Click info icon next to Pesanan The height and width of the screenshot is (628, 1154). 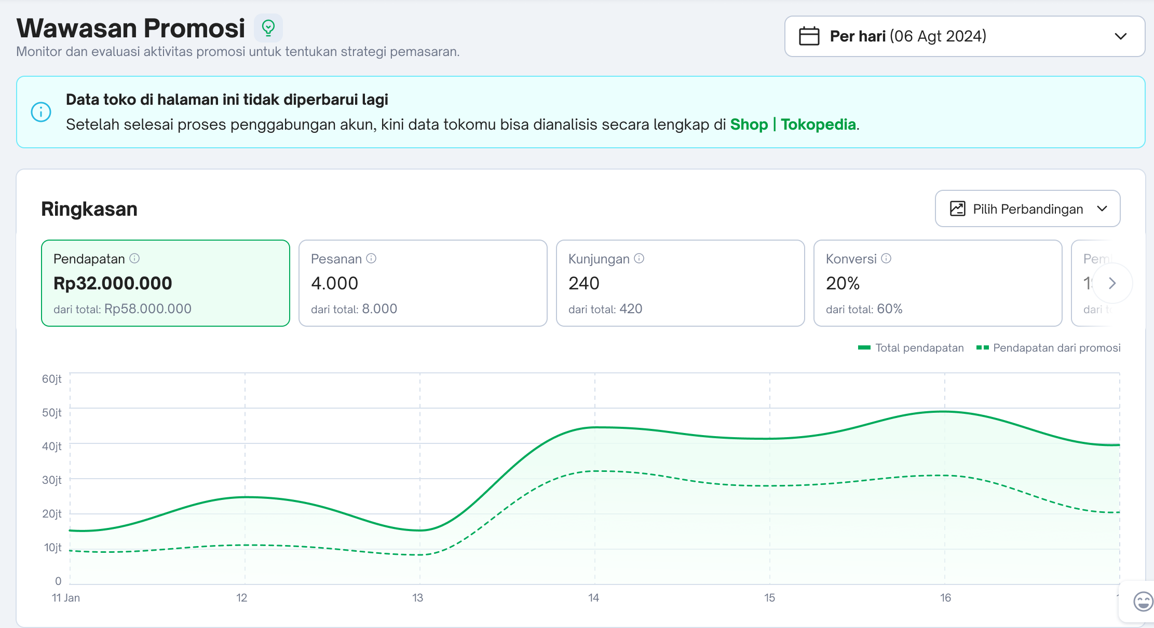click(371, 258)
